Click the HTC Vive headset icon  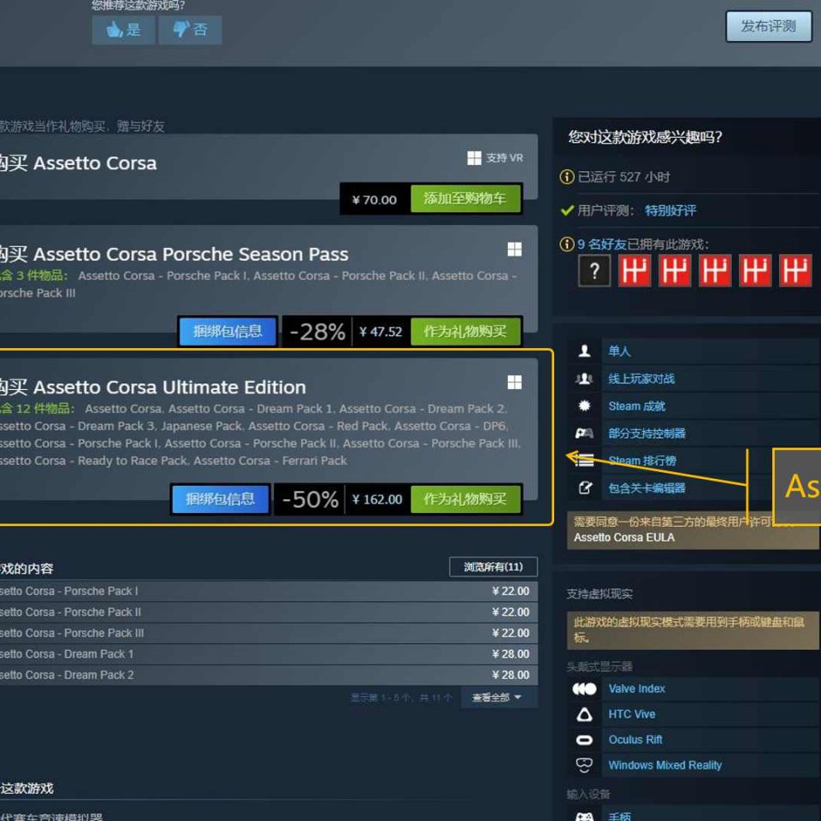click(584, 714)
